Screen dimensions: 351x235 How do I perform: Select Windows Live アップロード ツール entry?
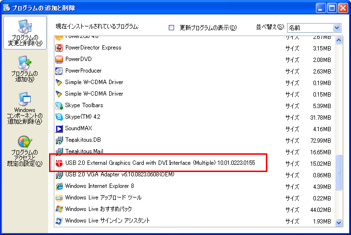pos(194,198)
